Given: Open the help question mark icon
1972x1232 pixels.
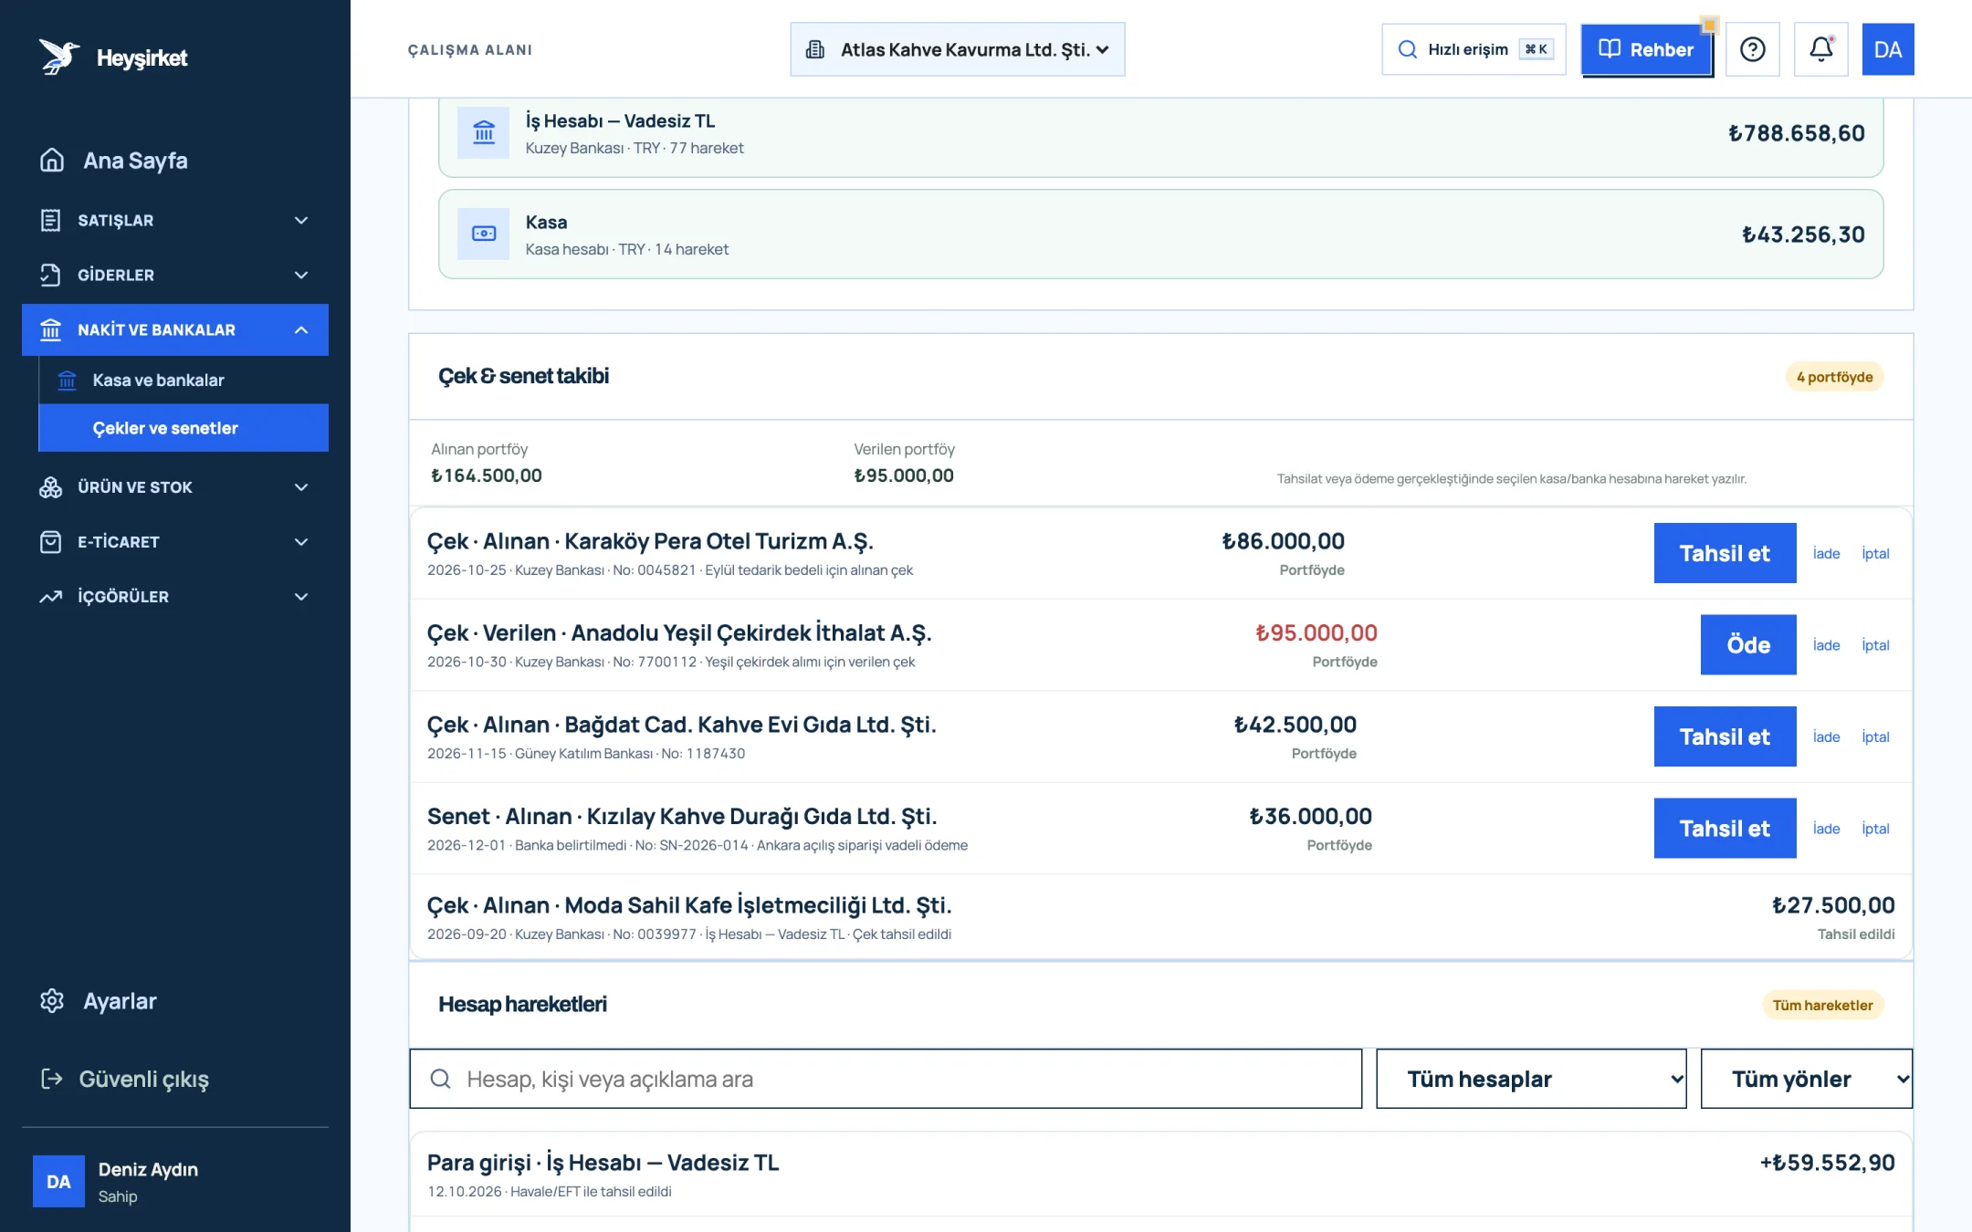Looking at the screenshot, I should [x=1752, y=49].
